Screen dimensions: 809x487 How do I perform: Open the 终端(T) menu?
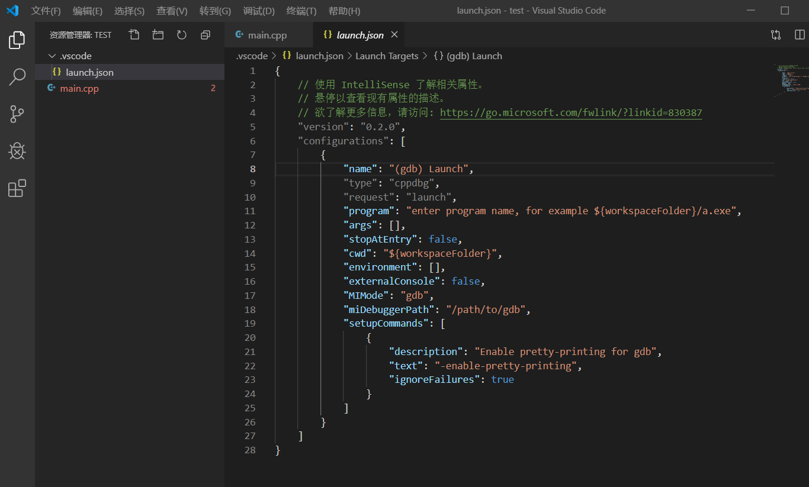point(301,11)
